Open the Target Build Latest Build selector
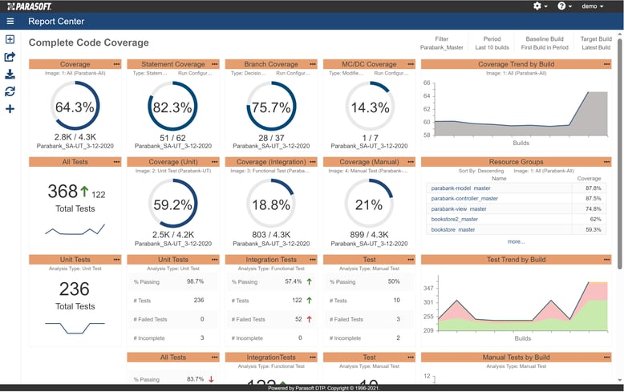 tap(596, 43)
